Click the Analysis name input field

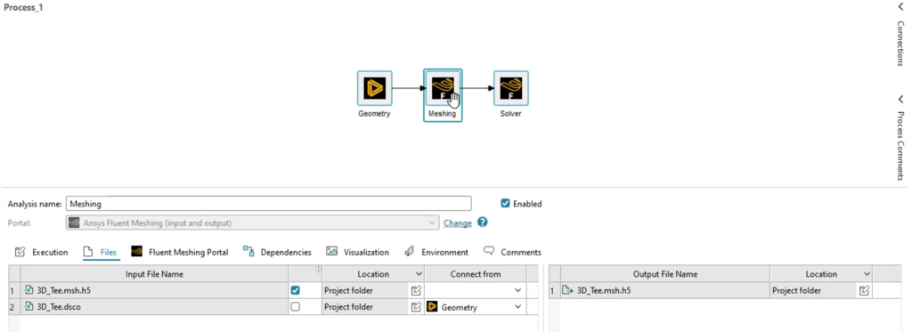coord(269,204)
